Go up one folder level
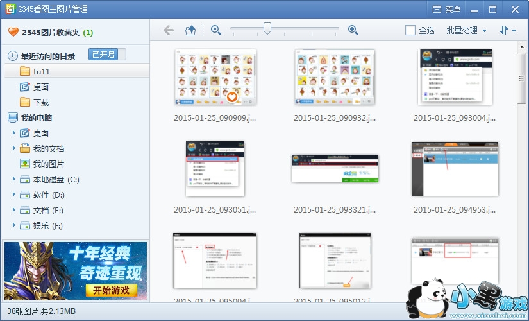 pyautogui.click(x=190, y=30)
